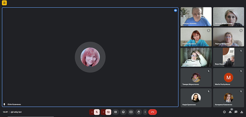
Task: Leave the call with red hang-up button
Action: [x=153, y=112]
